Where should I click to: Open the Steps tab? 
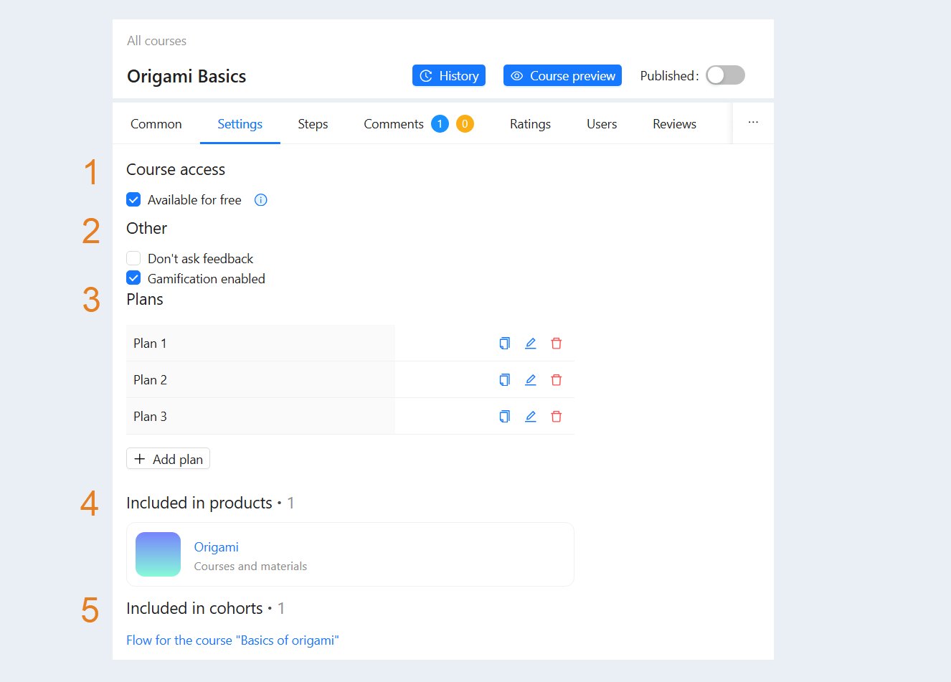(313, 124)
